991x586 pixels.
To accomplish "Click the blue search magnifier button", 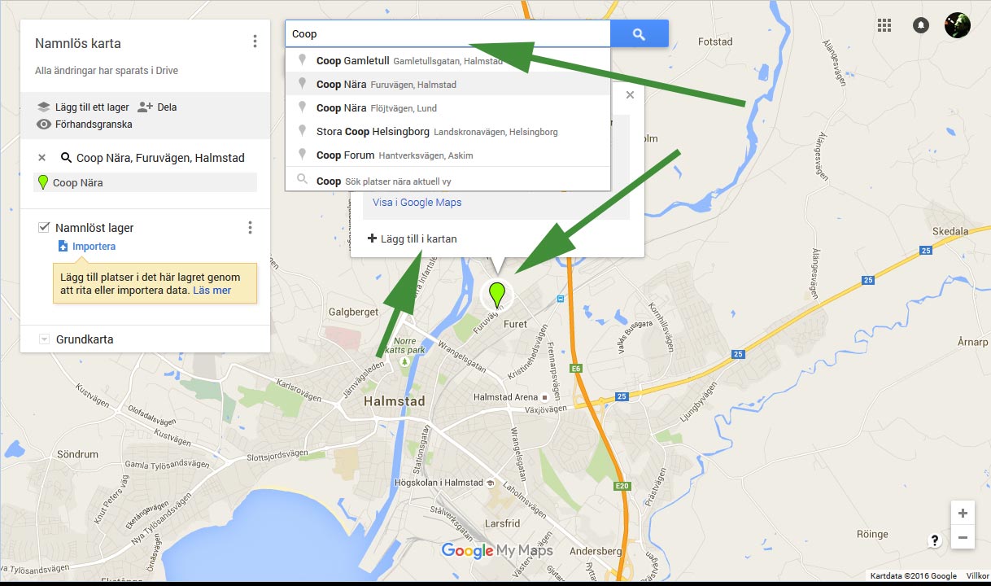I will click(640, 34).
